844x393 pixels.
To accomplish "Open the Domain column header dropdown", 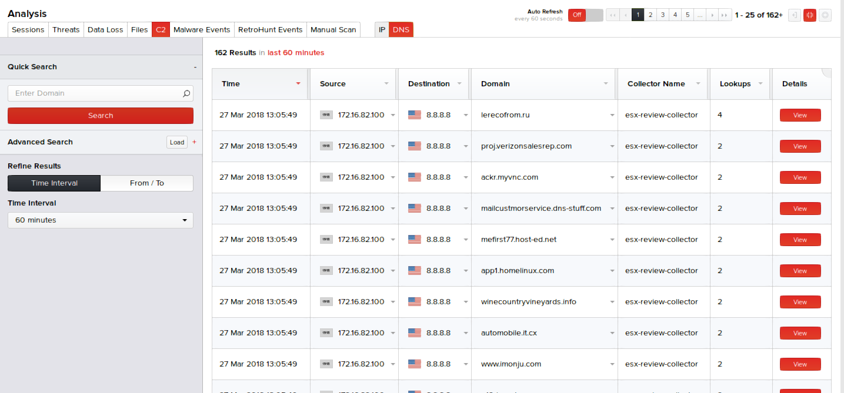I will pos(606,84).
